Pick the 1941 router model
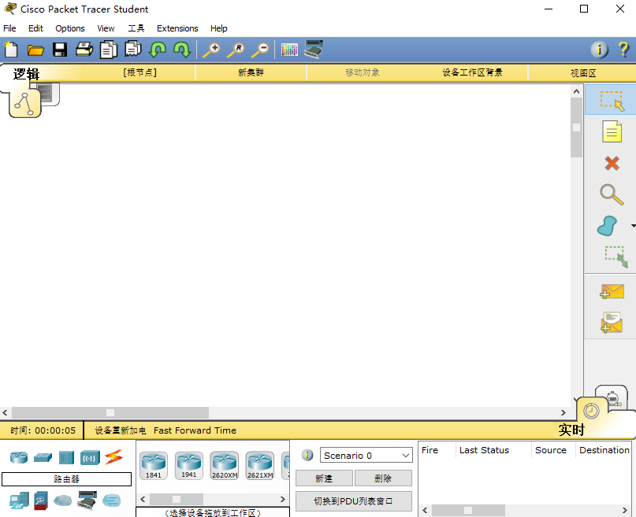The image size is (636, 517). pos(189,466)
